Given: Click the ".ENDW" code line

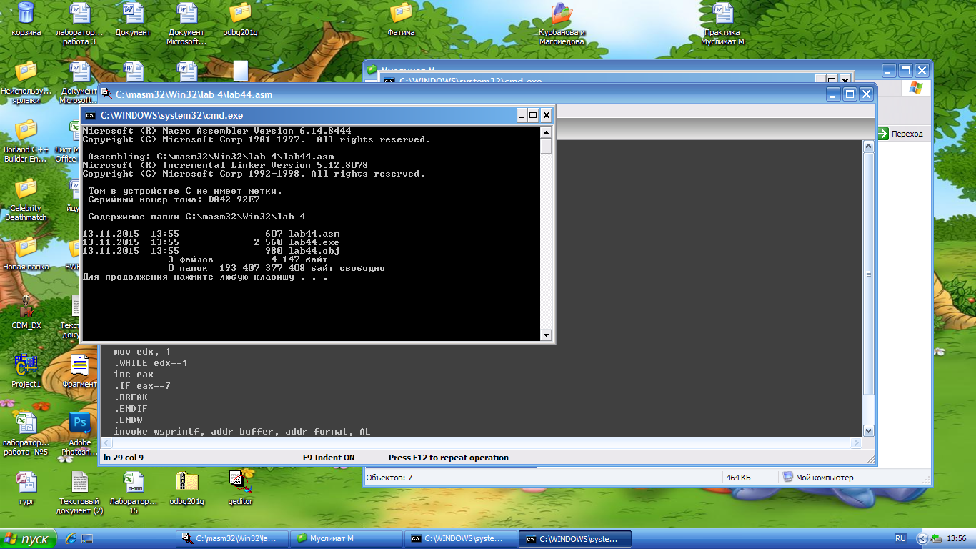Looking at the screenshot, I should 128,420.
